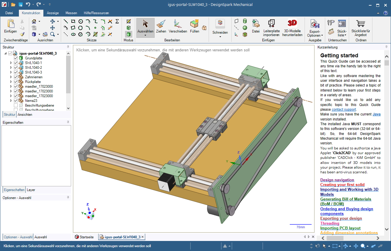391x251 pixels.
Task: Open the Java link in Quick Guide
Action: (377, 114)
